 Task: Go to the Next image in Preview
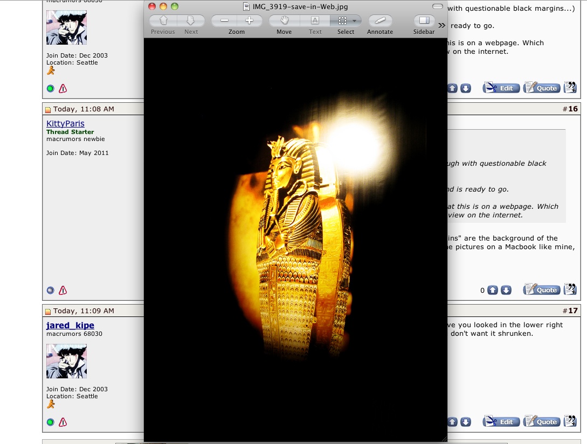(x=191, y=20)
